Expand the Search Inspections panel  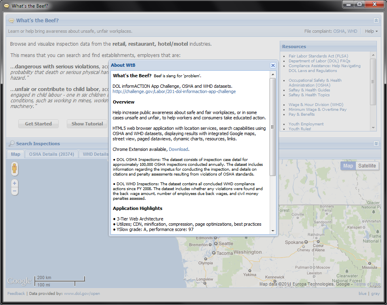376,144
